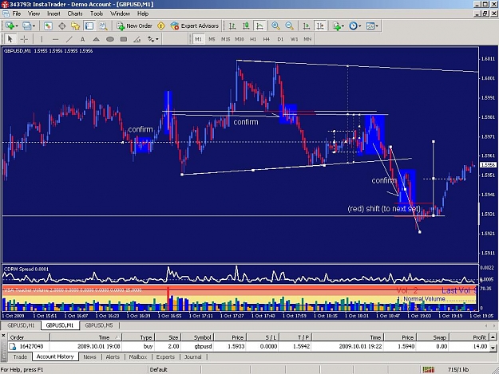Open the Profiles dropdown arrow

coord(34,26)
